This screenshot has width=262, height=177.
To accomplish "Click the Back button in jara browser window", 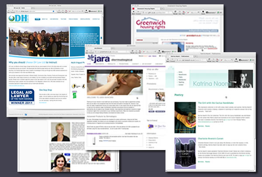I will tap(87, 51).
